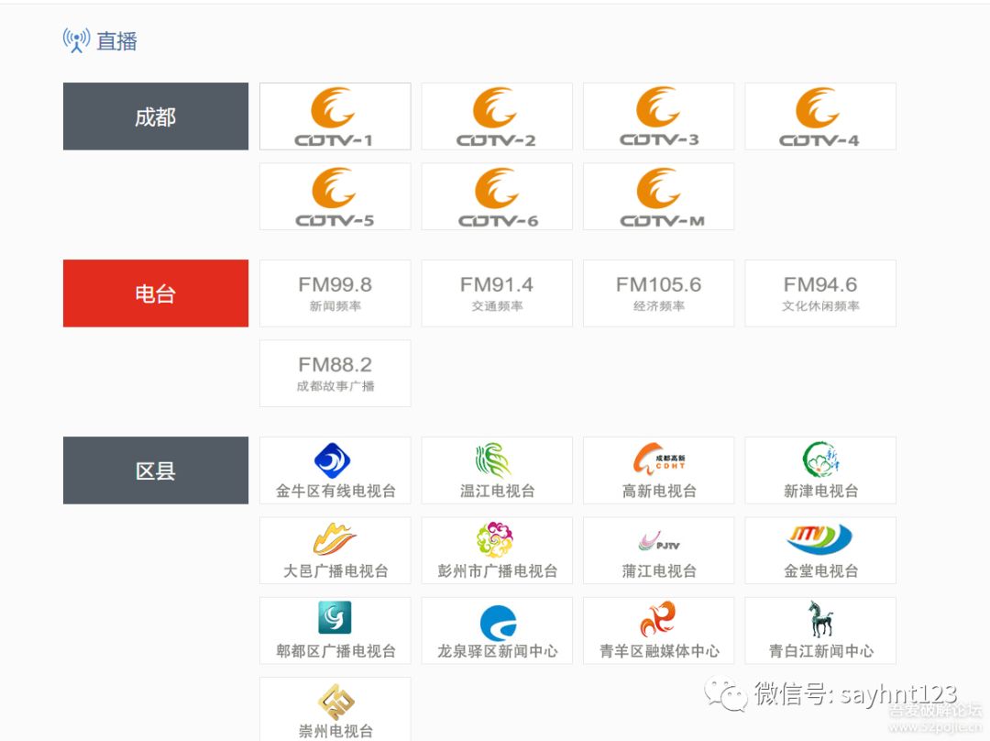Select 龙泉驿区新闻中心 channel

[497, 630]
